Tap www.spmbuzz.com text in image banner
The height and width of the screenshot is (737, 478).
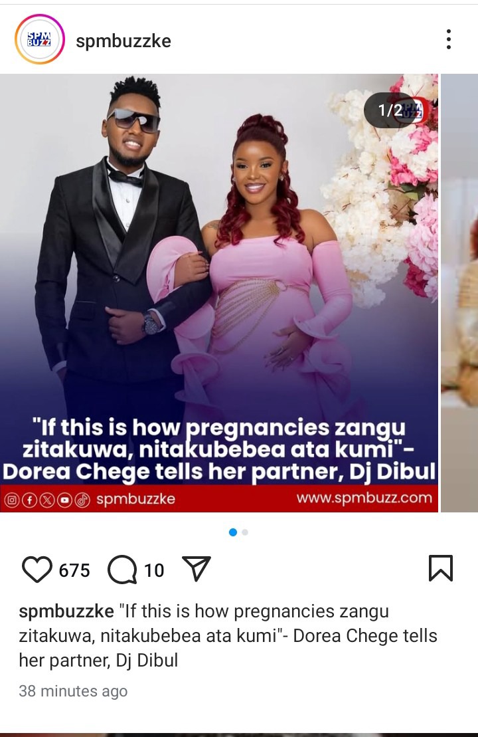point(364,498)
